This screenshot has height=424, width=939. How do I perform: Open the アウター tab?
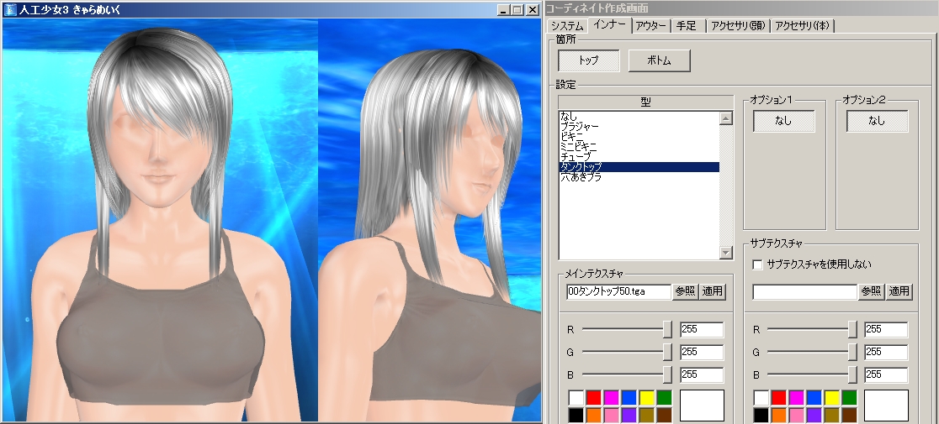(x=651, y=26)
